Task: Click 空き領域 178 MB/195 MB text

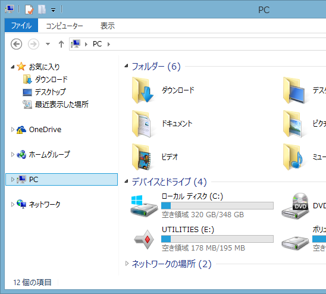Action: tap(203, 248)
